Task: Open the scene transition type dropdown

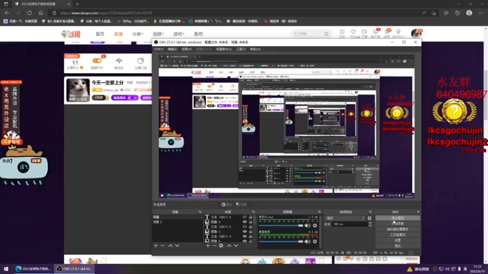Action: pos(345,218)
